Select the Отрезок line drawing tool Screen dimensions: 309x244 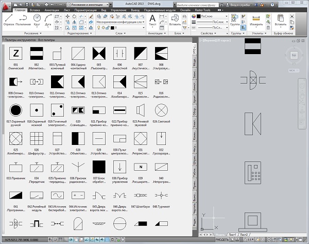[8, 19]
